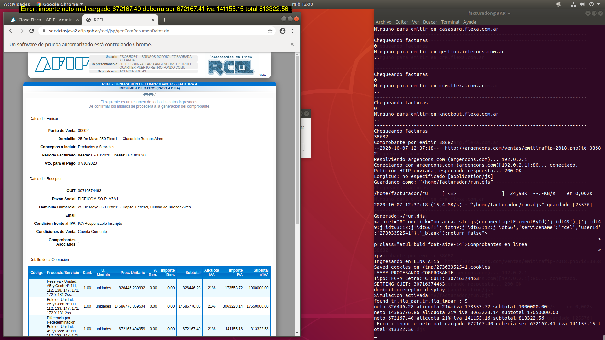Maximize the Chrome window

click(x=290, y=19)
